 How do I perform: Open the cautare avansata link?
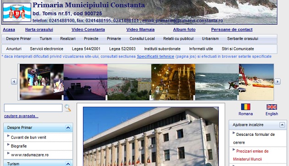21,116
